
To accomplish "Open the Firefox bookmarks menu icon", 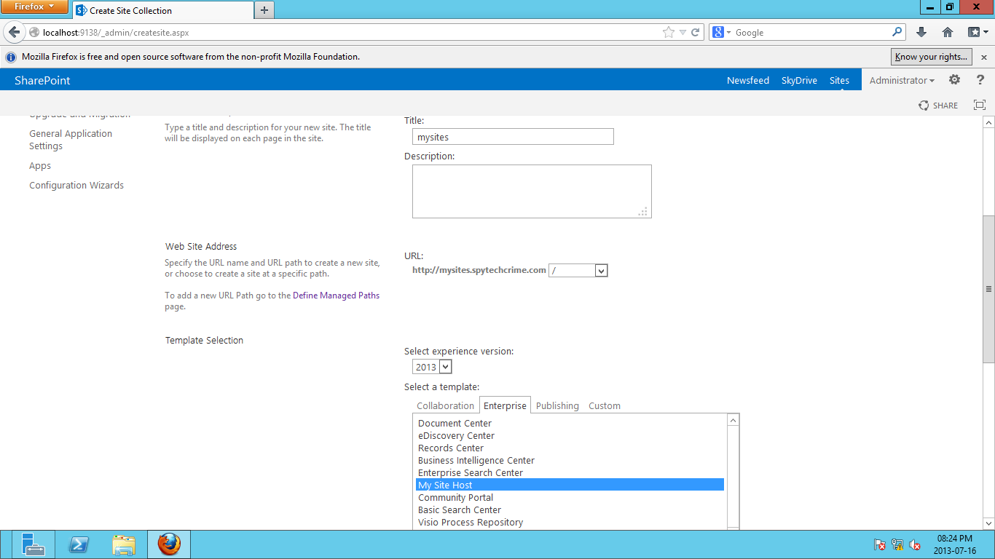I will [x=977, y=32].
